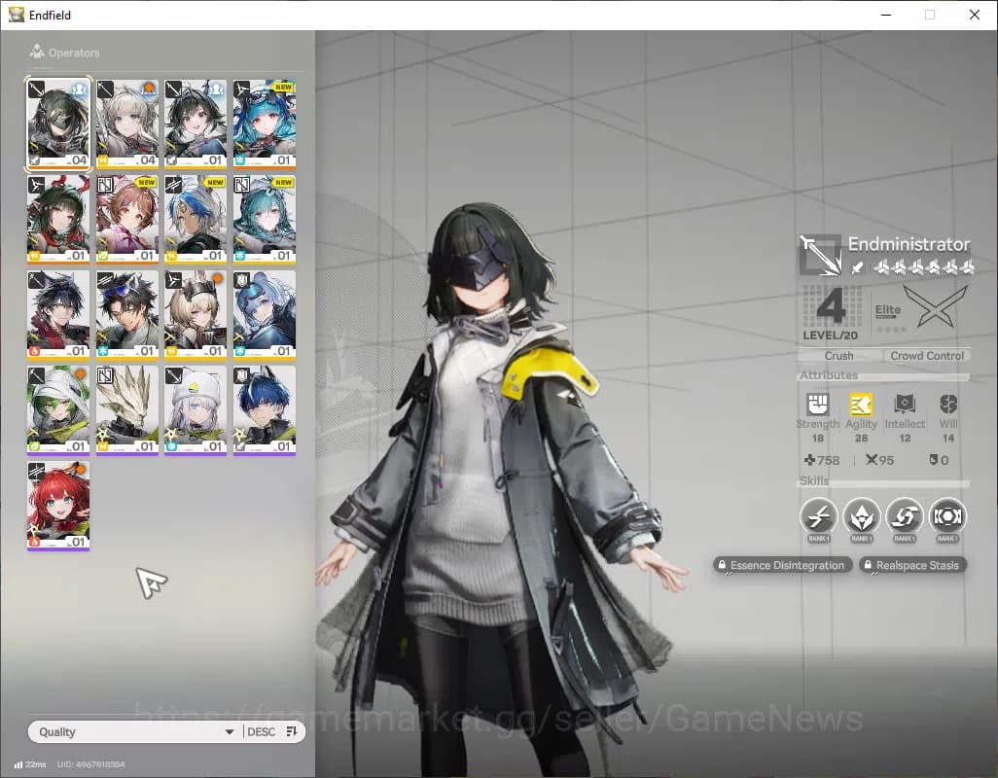Select the blonde operator card with level 04
The height and width of the screenshot is (778, 998).
click(x=127, y=124)
